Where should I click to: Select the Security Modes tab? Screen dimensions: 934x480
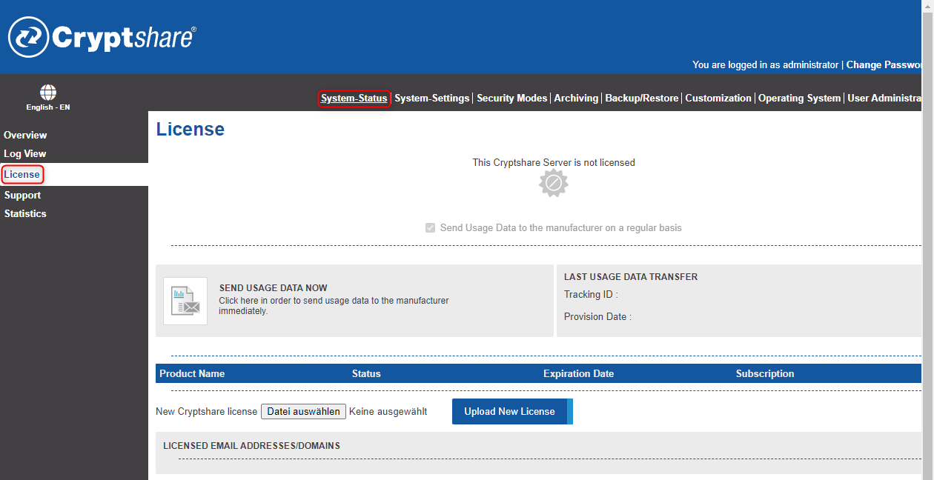511,97
